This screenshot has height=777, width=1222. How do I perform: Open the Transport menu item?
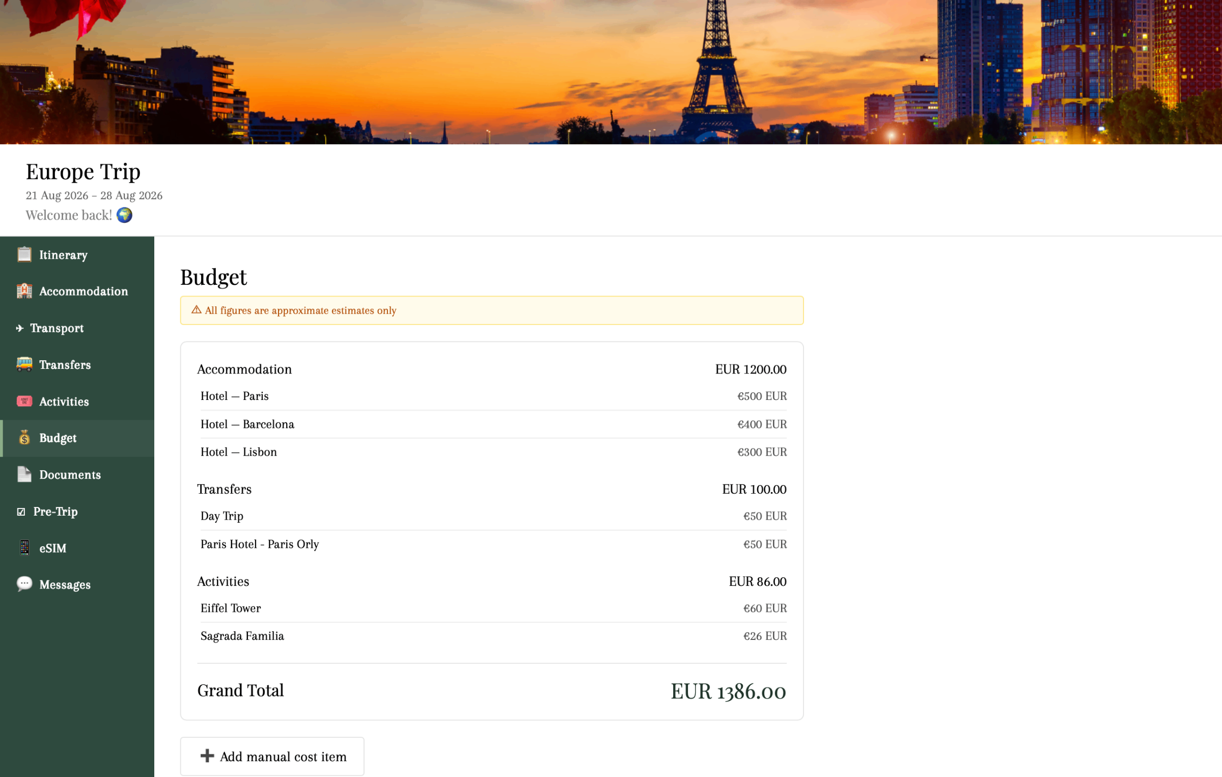point(77,328)
